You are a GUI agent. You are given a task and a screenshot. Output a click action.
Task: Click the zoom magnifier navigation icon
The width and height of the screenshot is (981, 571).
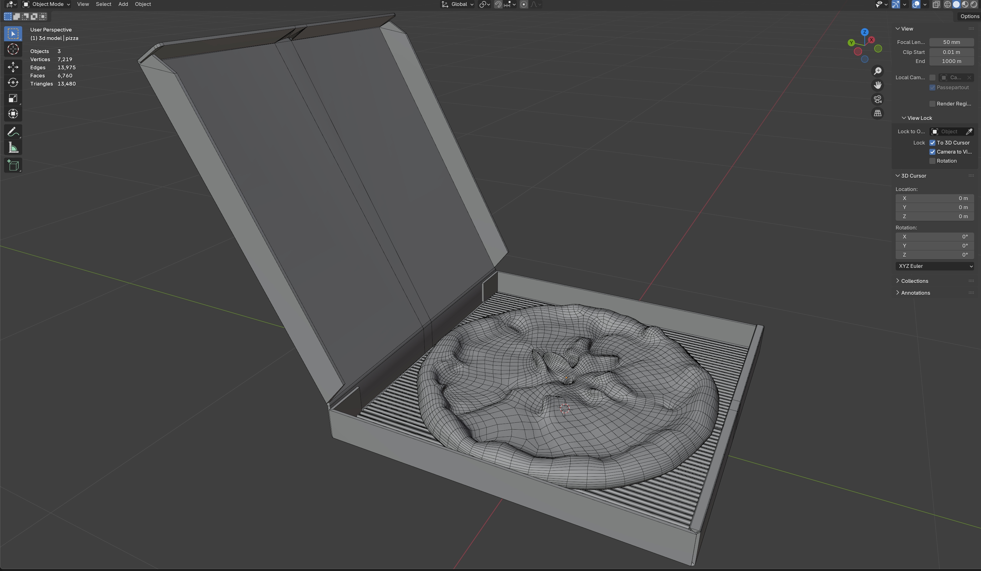pyautogui.click(x=878, y=71)
